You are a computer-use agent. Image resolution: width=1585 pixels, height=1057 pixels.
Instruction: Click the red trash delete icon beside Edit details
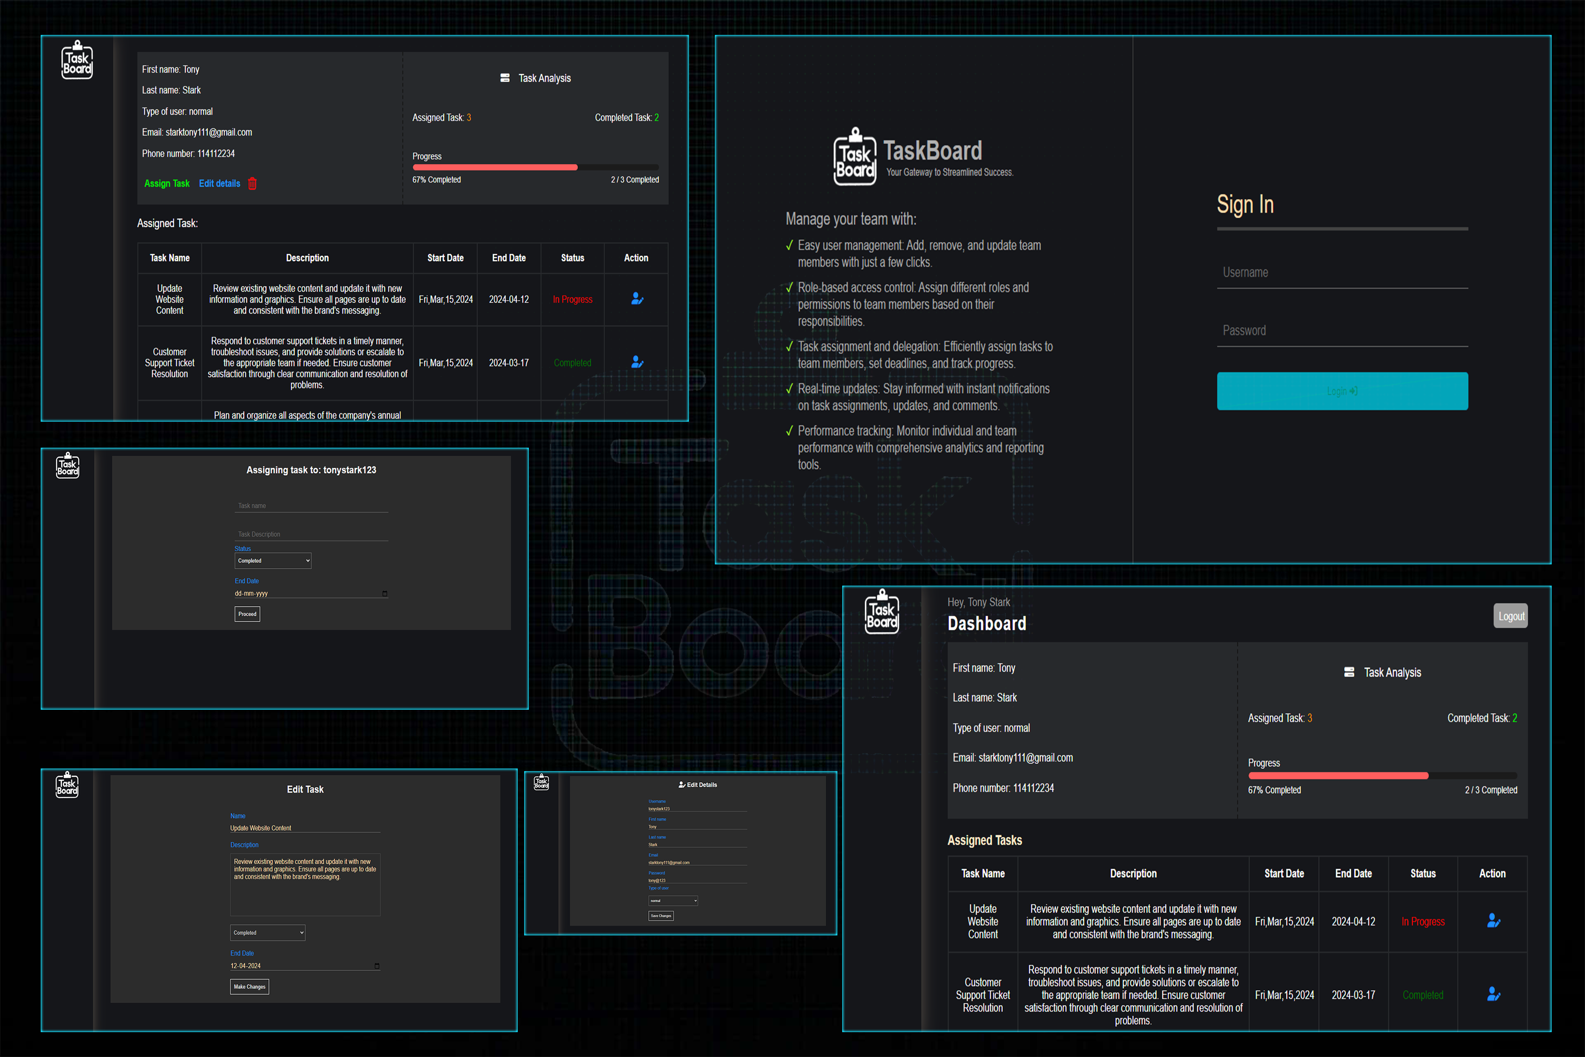252,183
